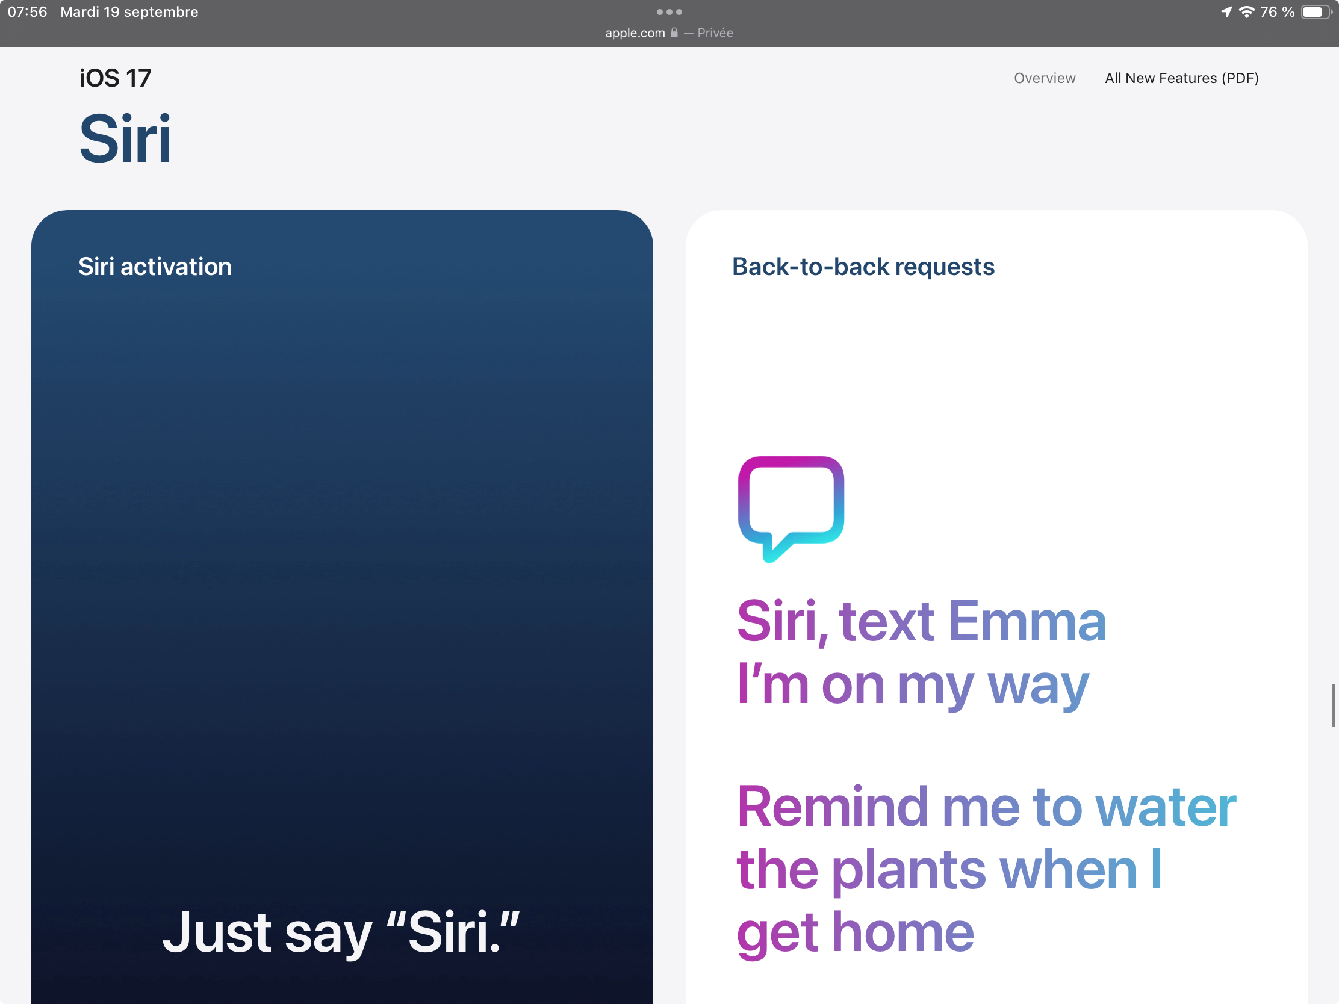The width and height of the screenshot is (1339, 1004).
Task: Click the 'Just say Siri' text
Action: pyautogui.click(x=341, y=932)
